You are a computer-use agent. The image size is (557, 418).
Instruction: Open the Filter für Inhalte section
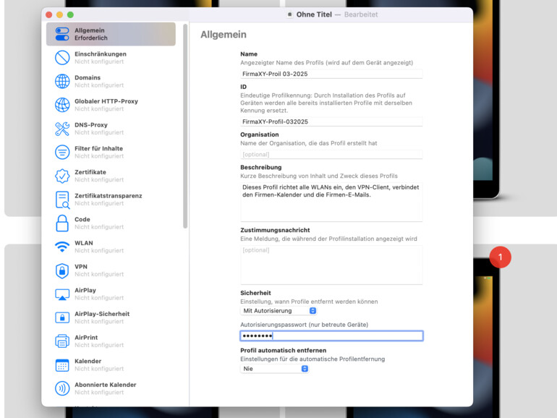(111, 152)
